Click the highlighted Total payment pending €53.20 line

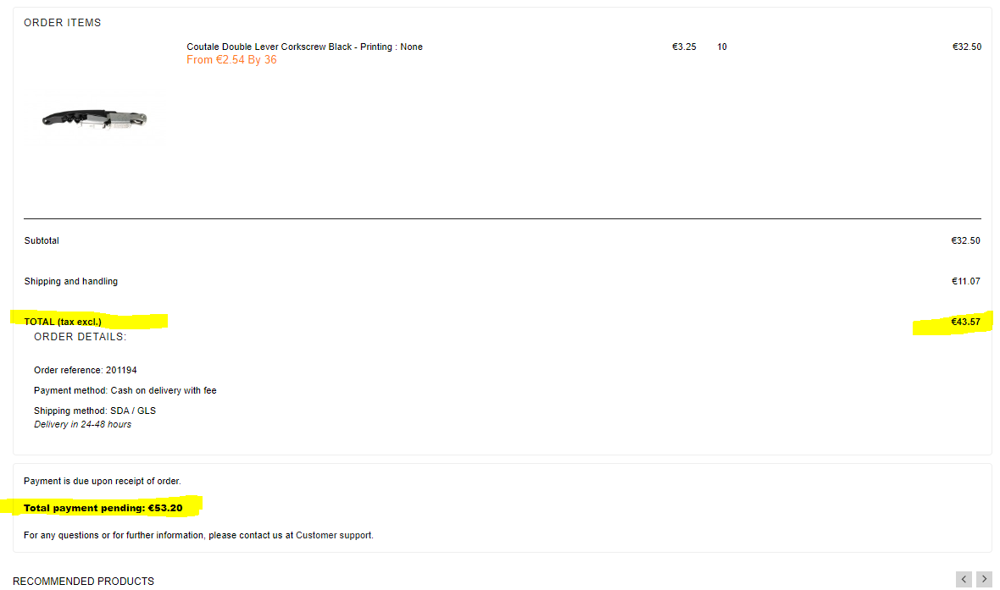tap(103, 508)
